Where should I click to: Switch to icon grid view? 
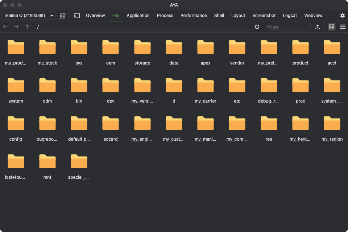(332, 27)
